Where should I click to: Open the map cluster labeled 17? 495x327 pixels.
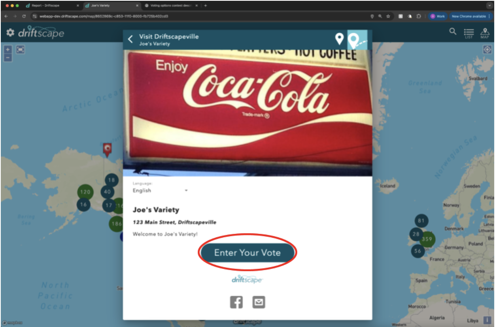108,205
